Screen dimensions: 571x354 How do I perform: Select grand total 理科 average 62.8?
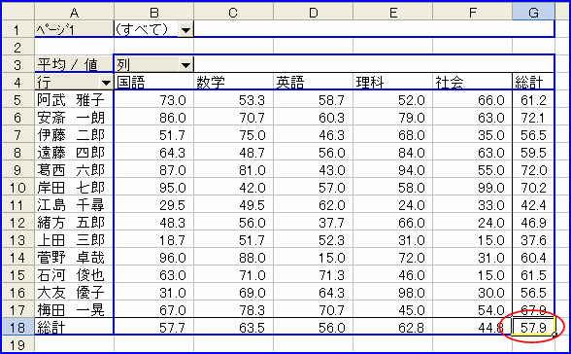click(x=393, y=328)
